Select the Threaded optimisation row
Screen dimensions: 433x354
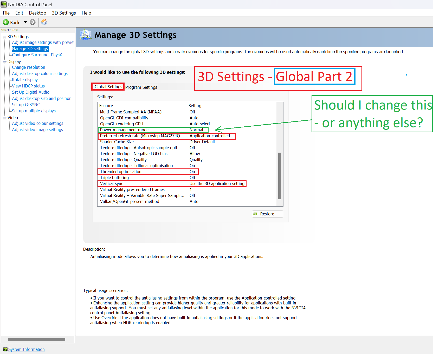click(x=186, y=172)
